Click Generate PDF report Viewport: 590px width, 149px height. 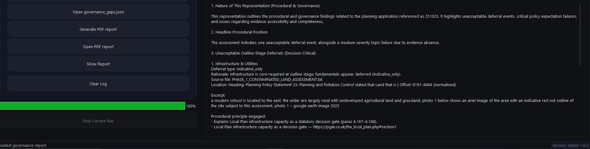pyautogui.click(x=98, y=29)
